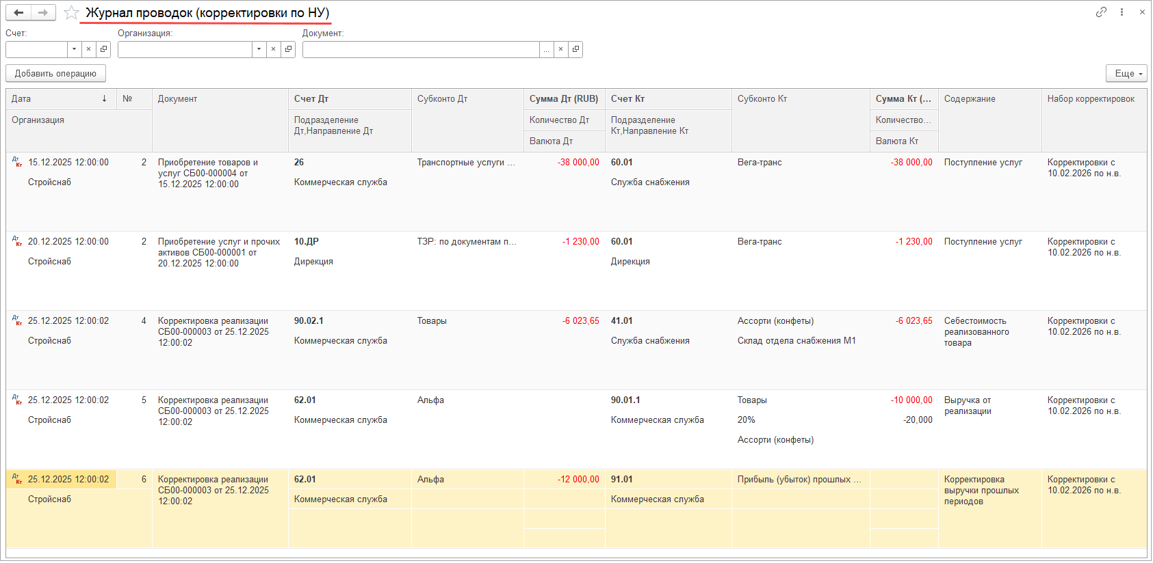Clear the Документ filter field
The image size is (1153, 563).
click(x=561, y=49)
